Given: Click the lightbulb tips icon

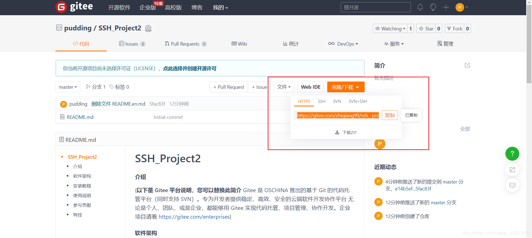Looking at the screenshot, I should coord(433,7).
